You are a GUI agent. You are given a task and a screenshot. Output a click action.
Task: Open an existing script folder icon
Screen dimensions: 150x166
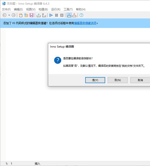(x=26, y=15)
